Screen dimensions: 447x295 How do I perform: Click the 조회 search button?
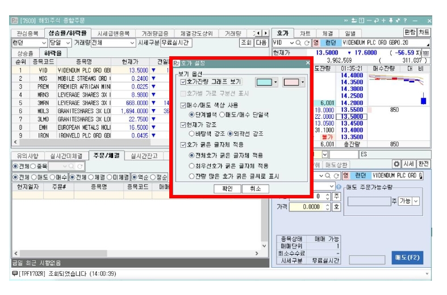(247, 43)
